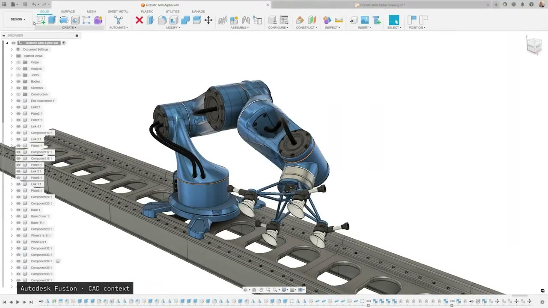Open the ViewCube to reorient view
548x308 pixels.
[534, 45]
